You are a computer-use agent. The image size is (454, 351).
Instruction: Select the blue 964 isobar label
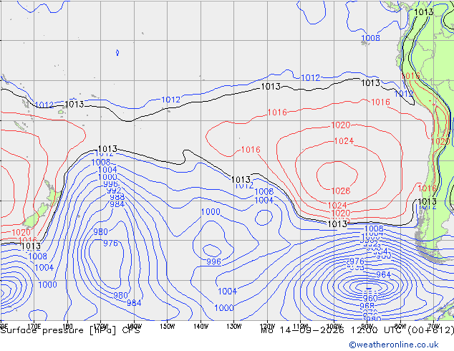coord(383,274)
